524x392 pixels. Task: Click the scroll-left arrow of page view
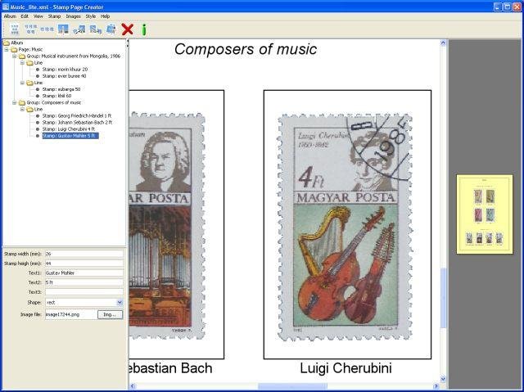coord(133,386)
